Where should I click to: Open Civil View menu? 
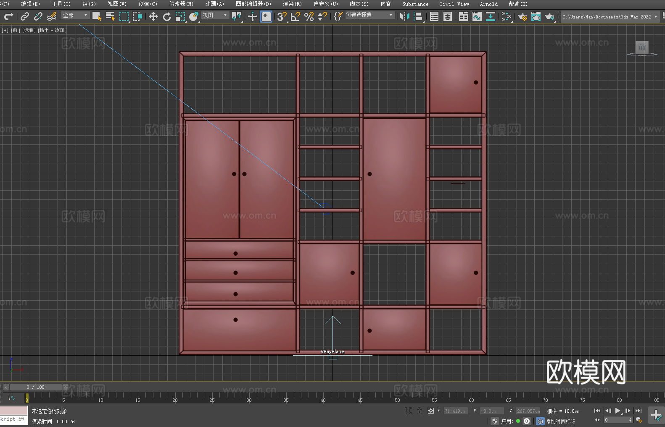(x=454, y=4)
